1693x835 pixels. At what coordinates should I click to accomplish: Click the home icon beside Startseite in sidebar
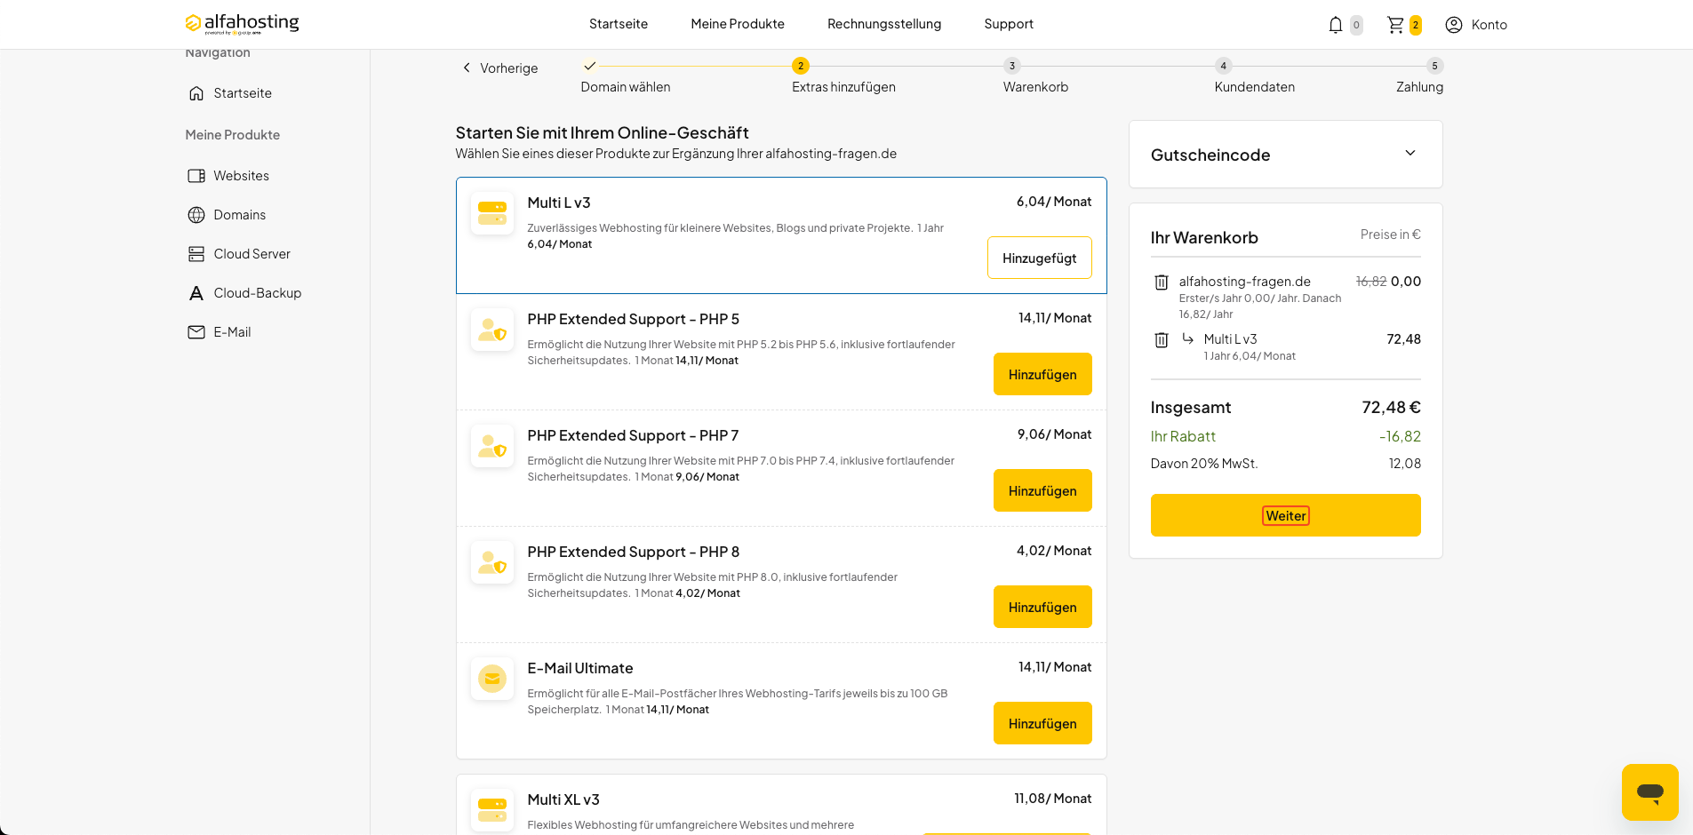[x=196, y=93]
